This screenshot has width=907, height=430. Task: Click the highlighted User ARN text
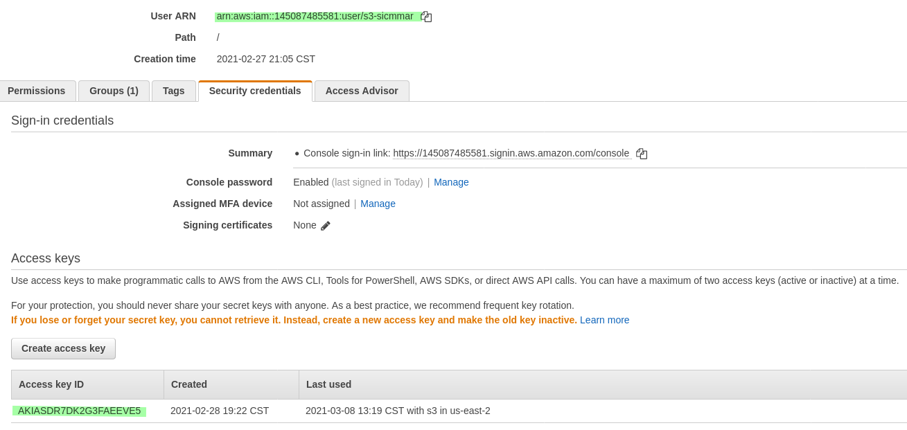(317, 16)
